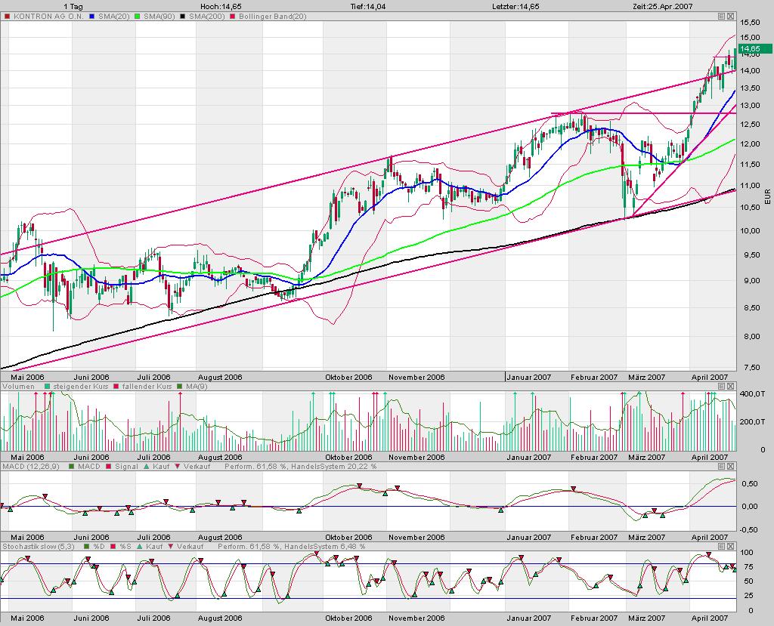The width and height of the screenshot is (774, 626).
Task: Open Stochastik slow panel options icon
Action: tap(721, 546)
